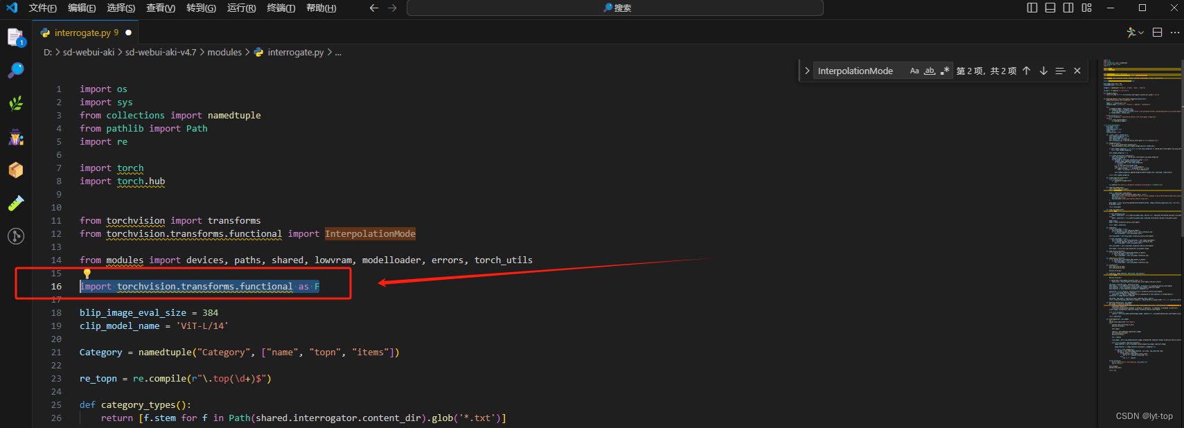Open the Explorer view in the activity bar

click(x=15, y=37)
